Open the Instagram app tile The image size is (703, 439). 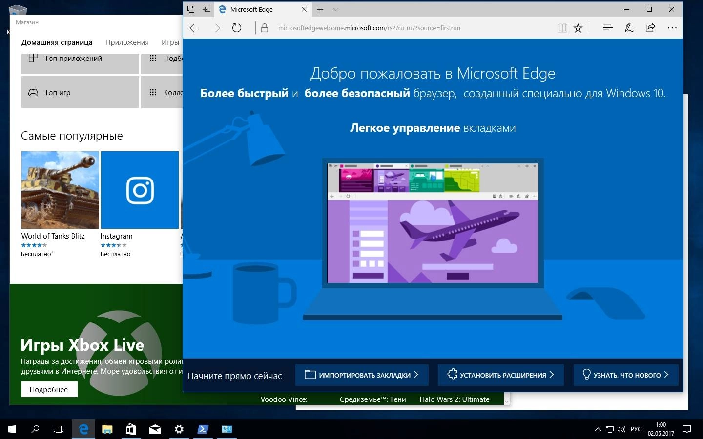coord(140,190)
